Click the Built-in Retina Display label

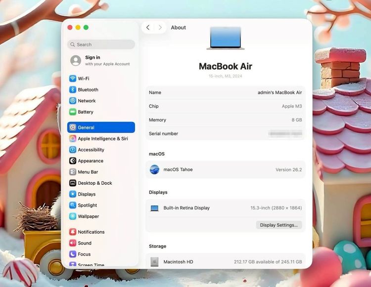tap(186, 208)
